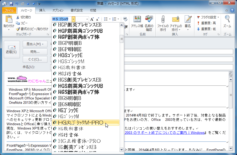This screenshot has height=155, width=237.
Task: Click 送信(S) send button
Action: (x=12, y=49)
